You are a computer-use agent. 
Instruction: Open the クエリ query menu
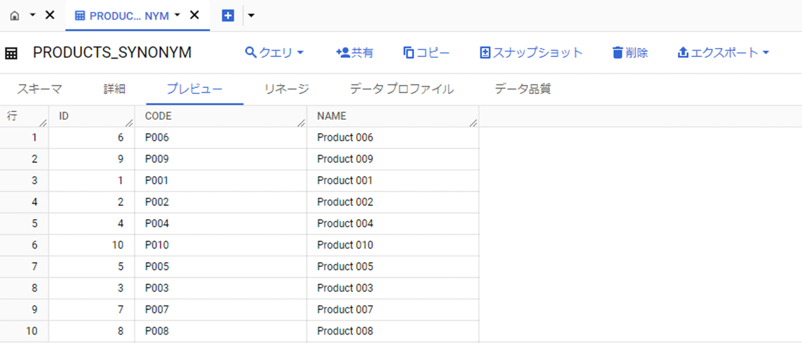274,53
